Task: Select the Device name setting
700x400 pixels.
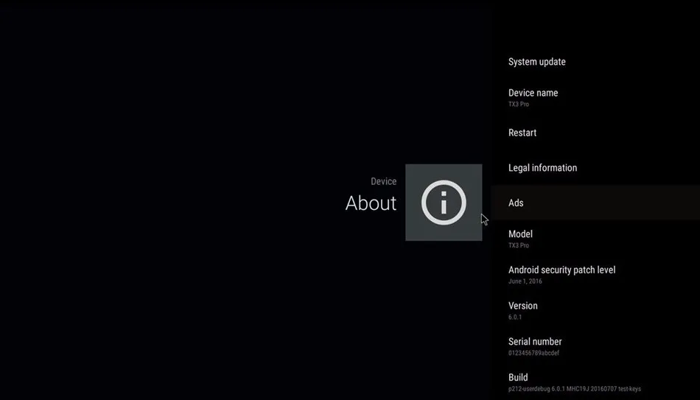Action: point(595,97)
